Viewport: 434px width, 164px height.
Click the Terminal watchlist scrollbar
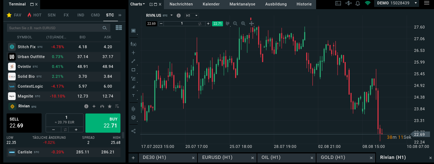point(123,135)
